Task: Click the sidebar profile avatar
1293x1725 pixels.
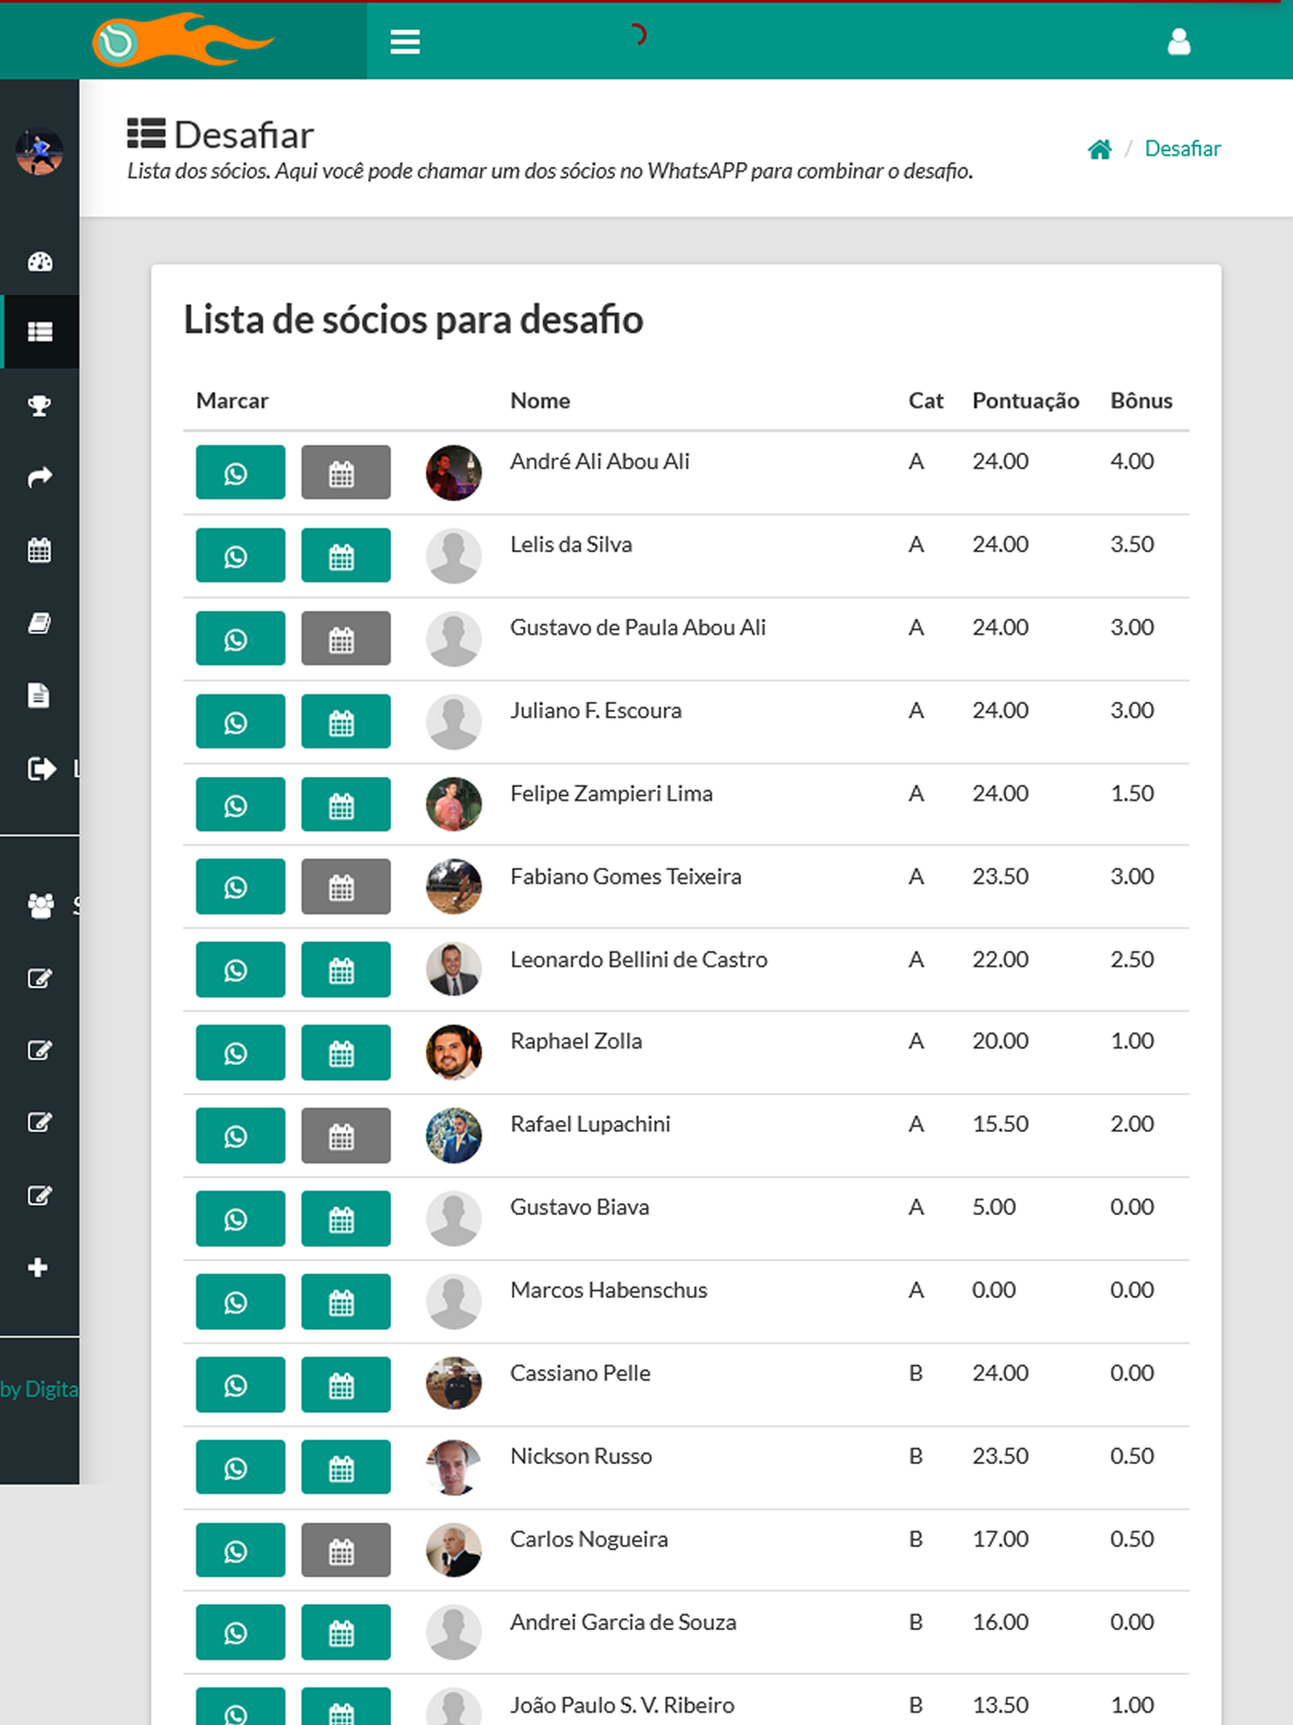Action: click(39, 152)
